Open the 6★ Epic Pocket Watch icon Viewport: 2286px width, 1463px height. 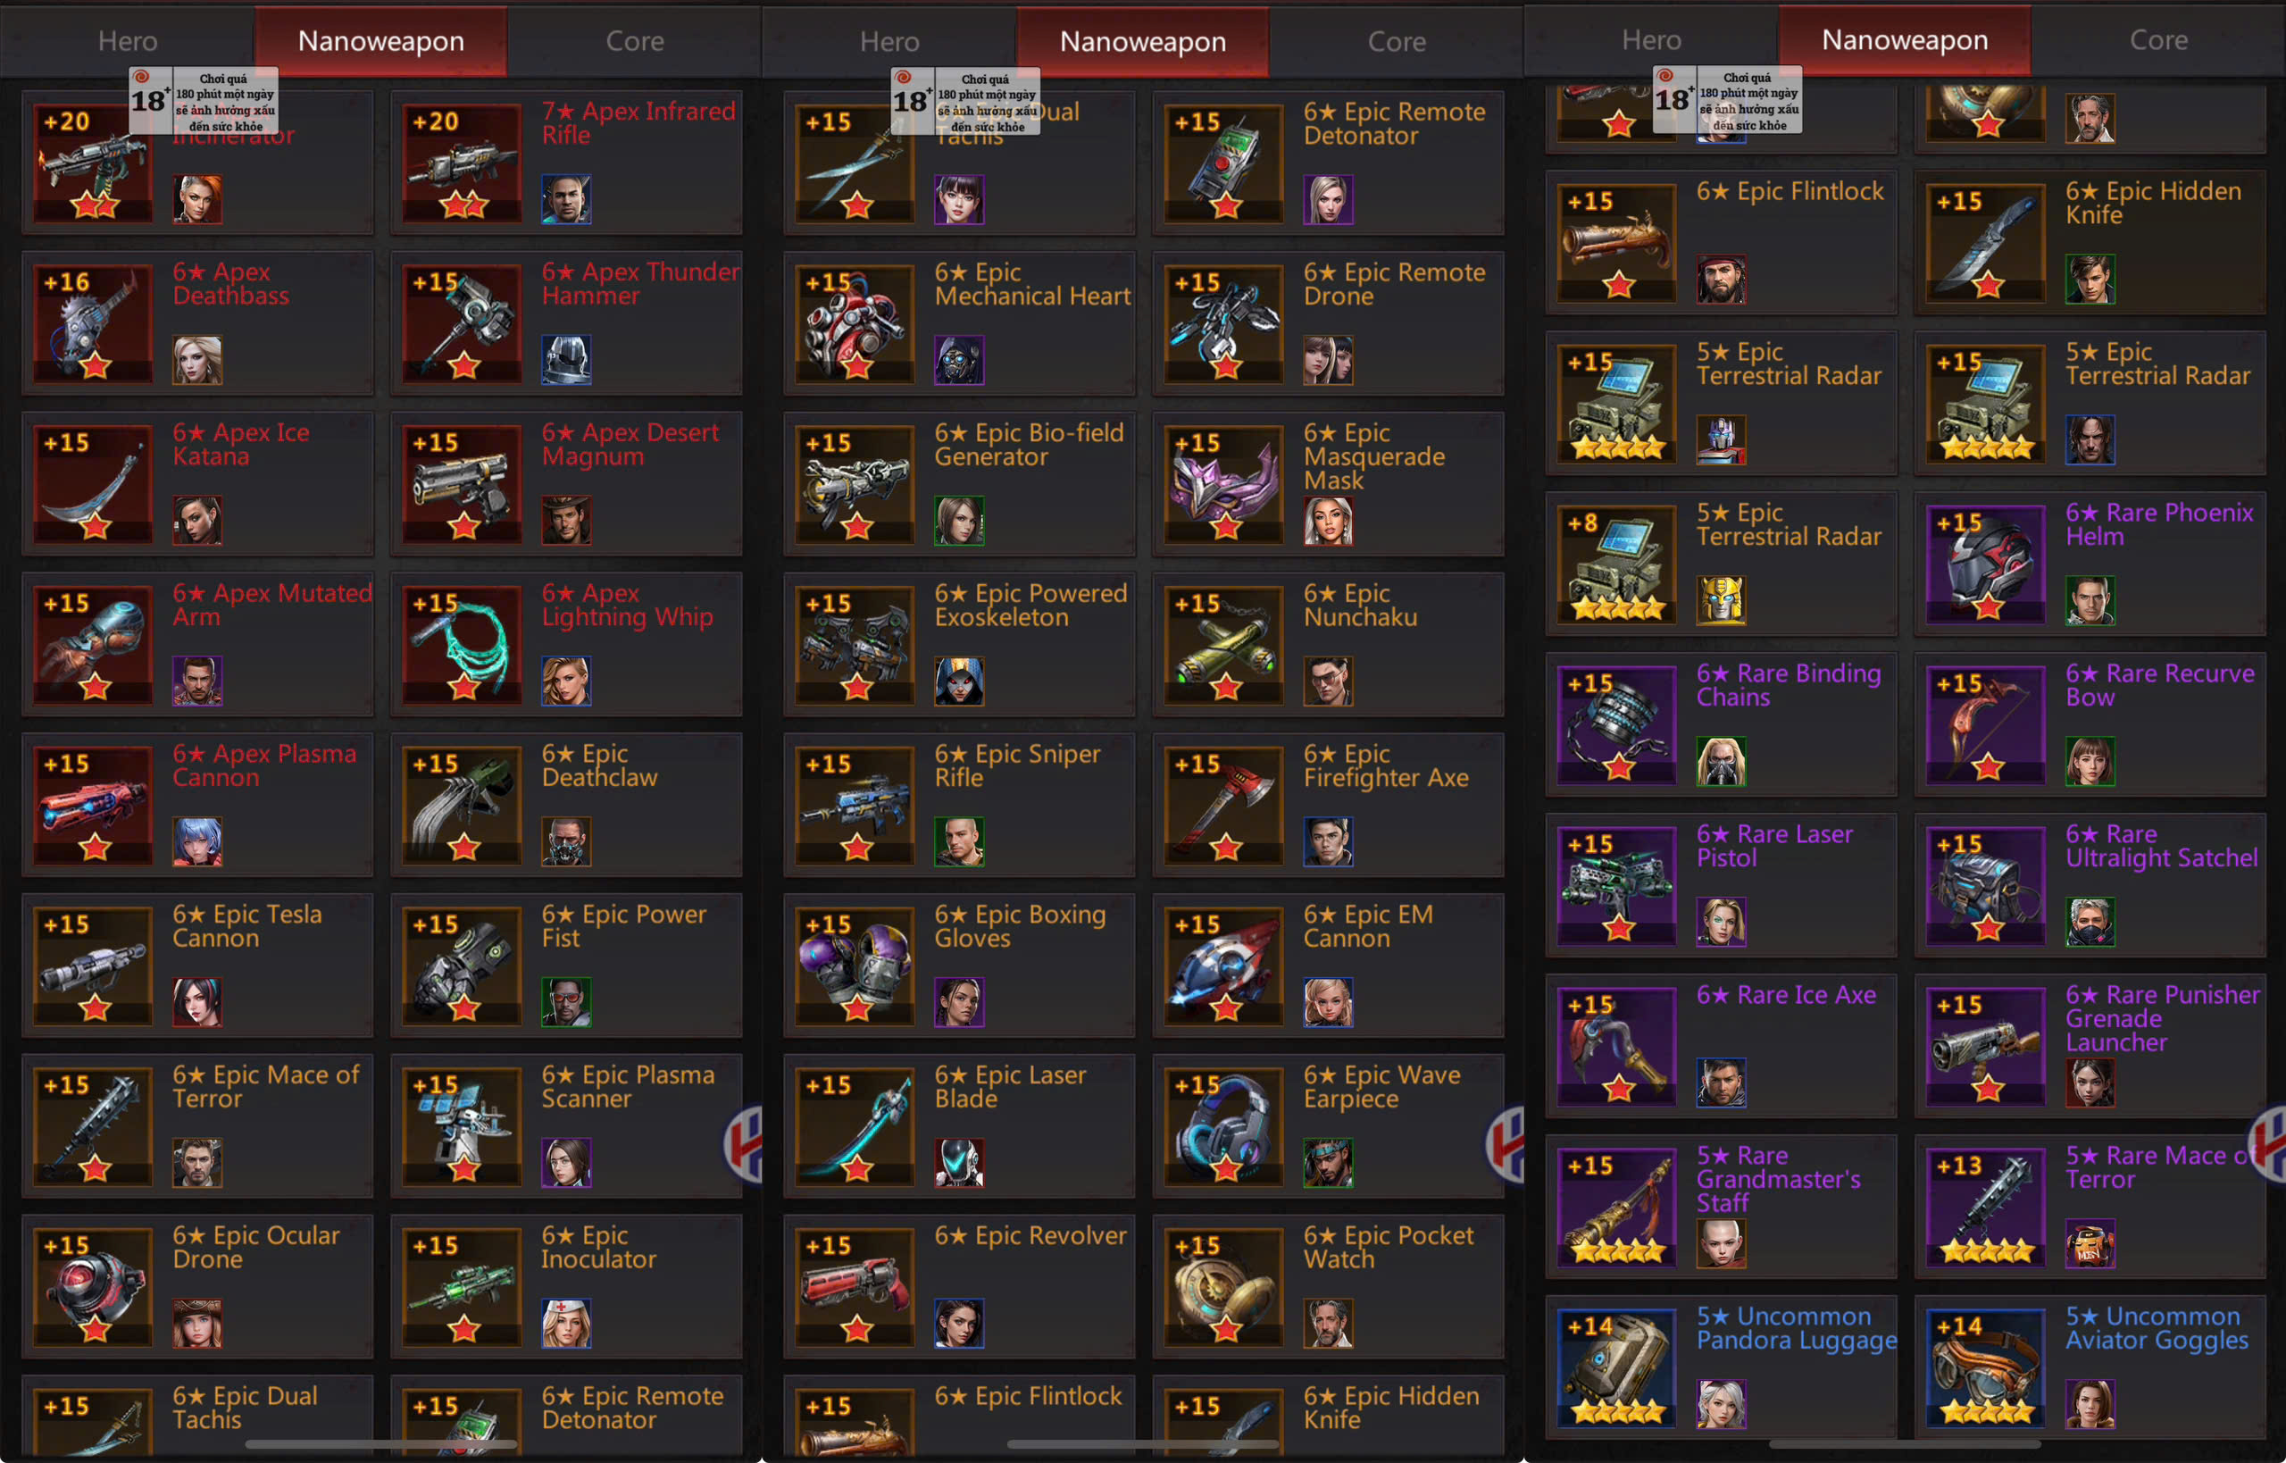pyautogui.click(x=1224, y=1287)
